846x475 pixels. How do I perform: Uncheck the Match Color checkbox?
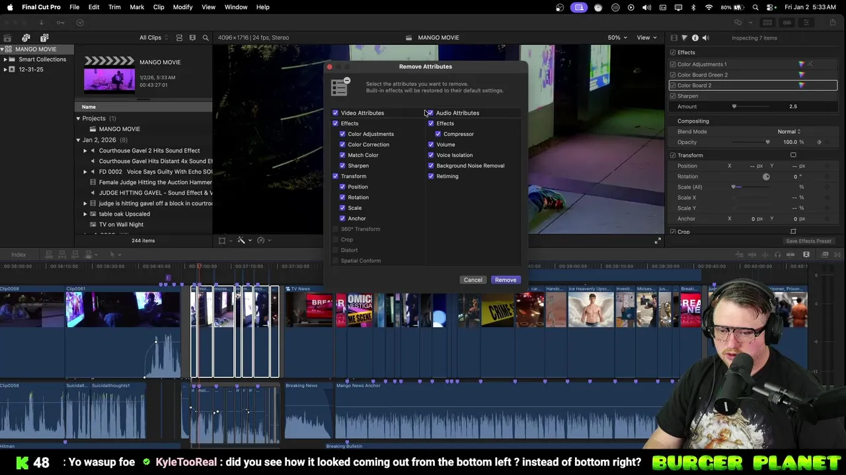(x=342, y=155)
